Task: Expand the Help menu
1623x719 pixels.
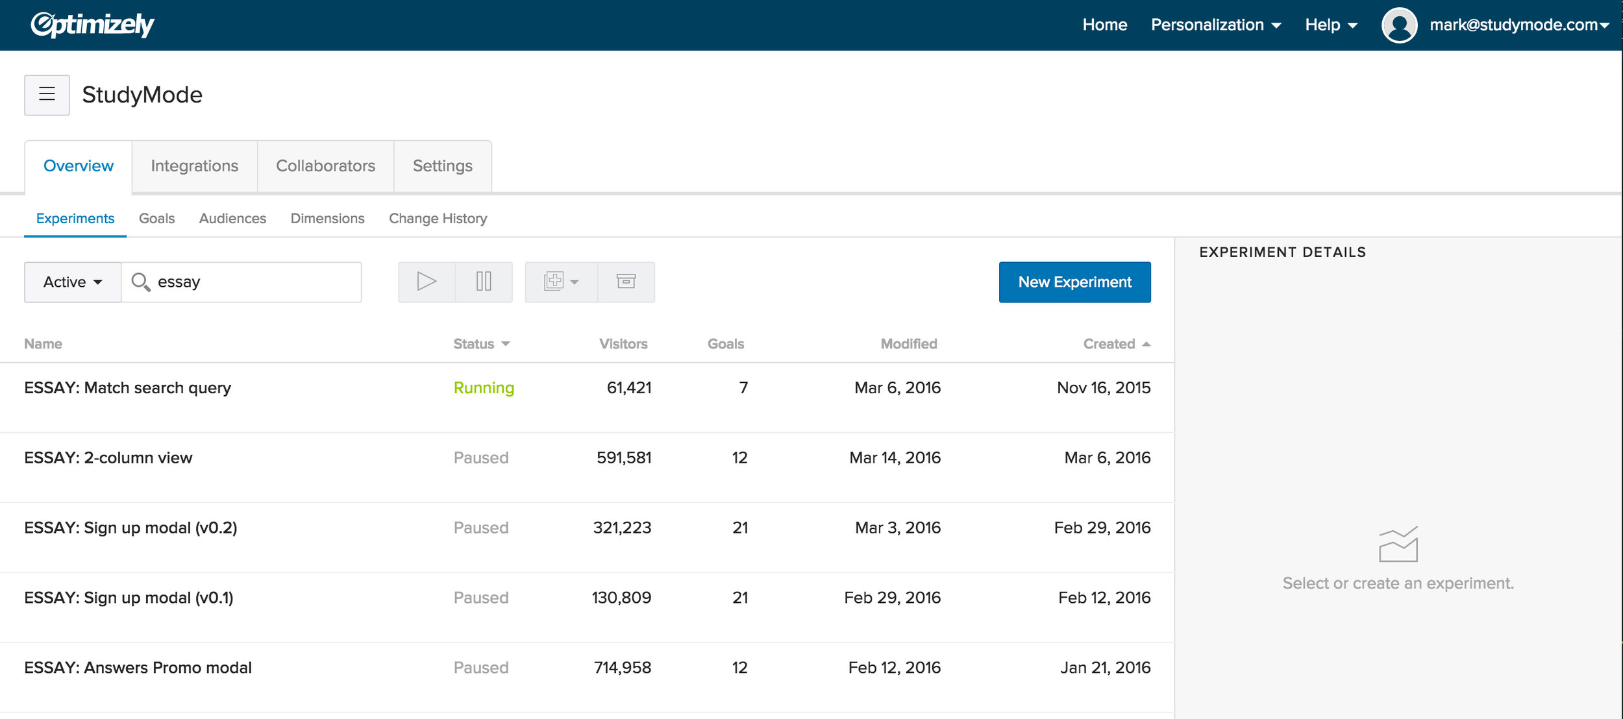Action: click(1331, 25)
